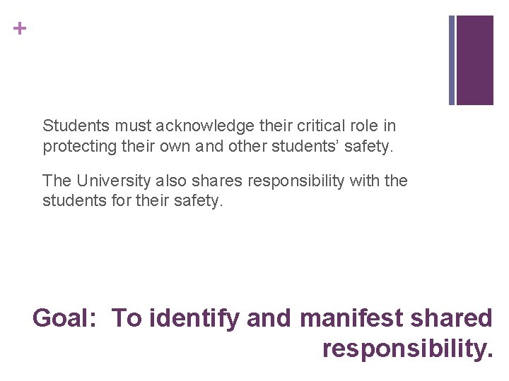Click the word 'To' in goal heading
The width and height of the screenshot is (509, 381).
[127, 318]
